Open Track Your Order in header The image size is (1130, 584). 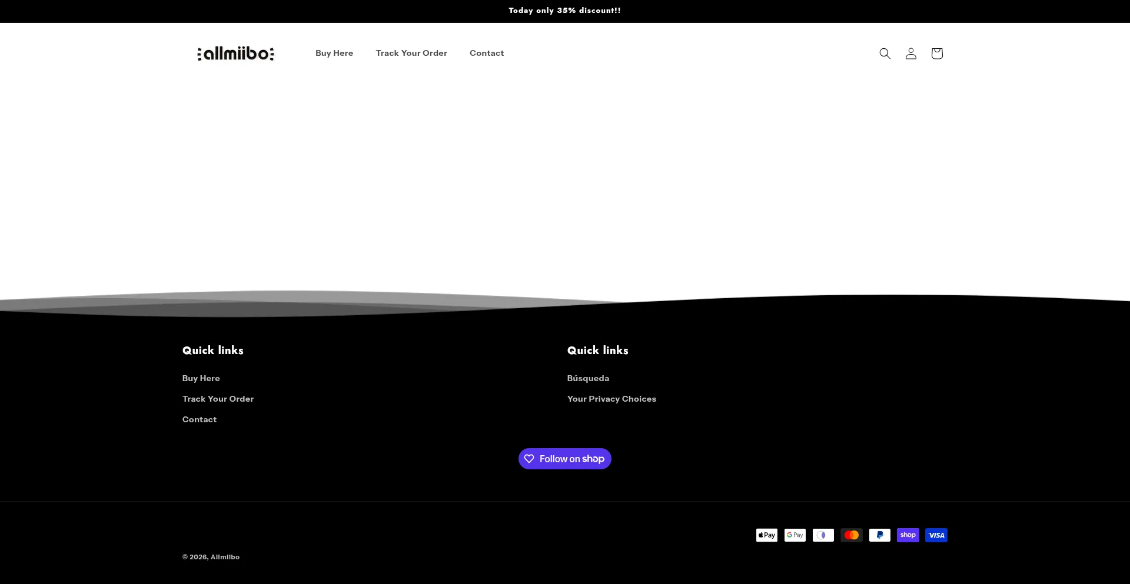411,53
